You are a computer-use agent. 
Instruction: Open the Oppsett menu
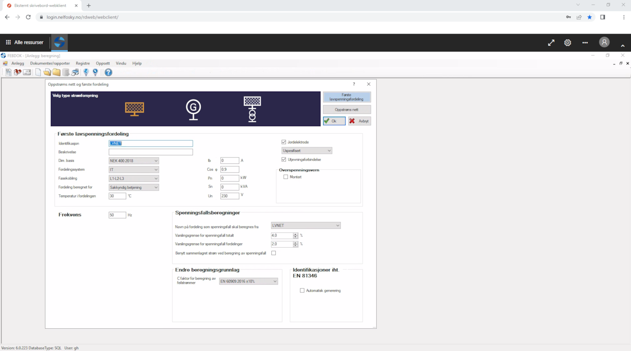pos(103,64)
